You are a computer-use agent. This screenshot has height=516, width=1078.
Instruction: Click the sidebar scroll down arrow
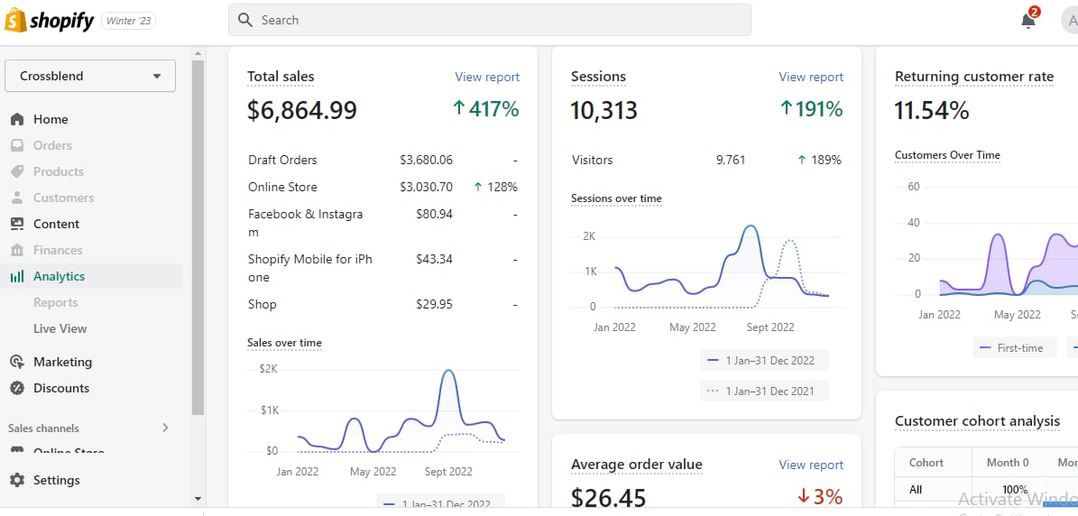pyautogui.click(x=198, y=498)
